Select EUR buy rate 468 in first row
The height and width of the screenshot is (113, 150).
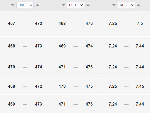point(62,23)
